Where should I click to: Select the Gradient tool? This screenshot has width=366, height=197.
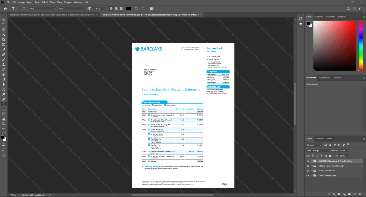(x=4, y=79)
